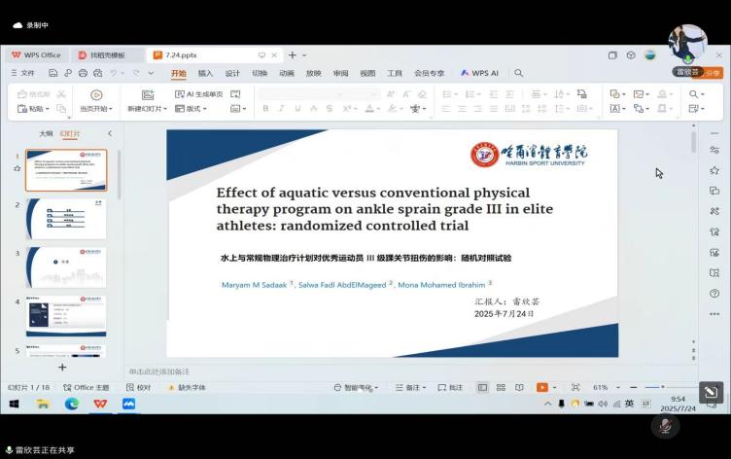Click the help question mark in right sidebar

click(714, 294)
